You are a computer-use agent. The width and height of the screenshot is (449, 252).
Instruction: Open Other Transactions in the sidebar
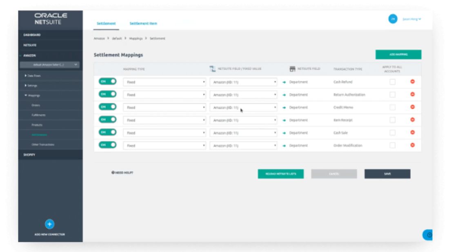(x=43, y=145)
